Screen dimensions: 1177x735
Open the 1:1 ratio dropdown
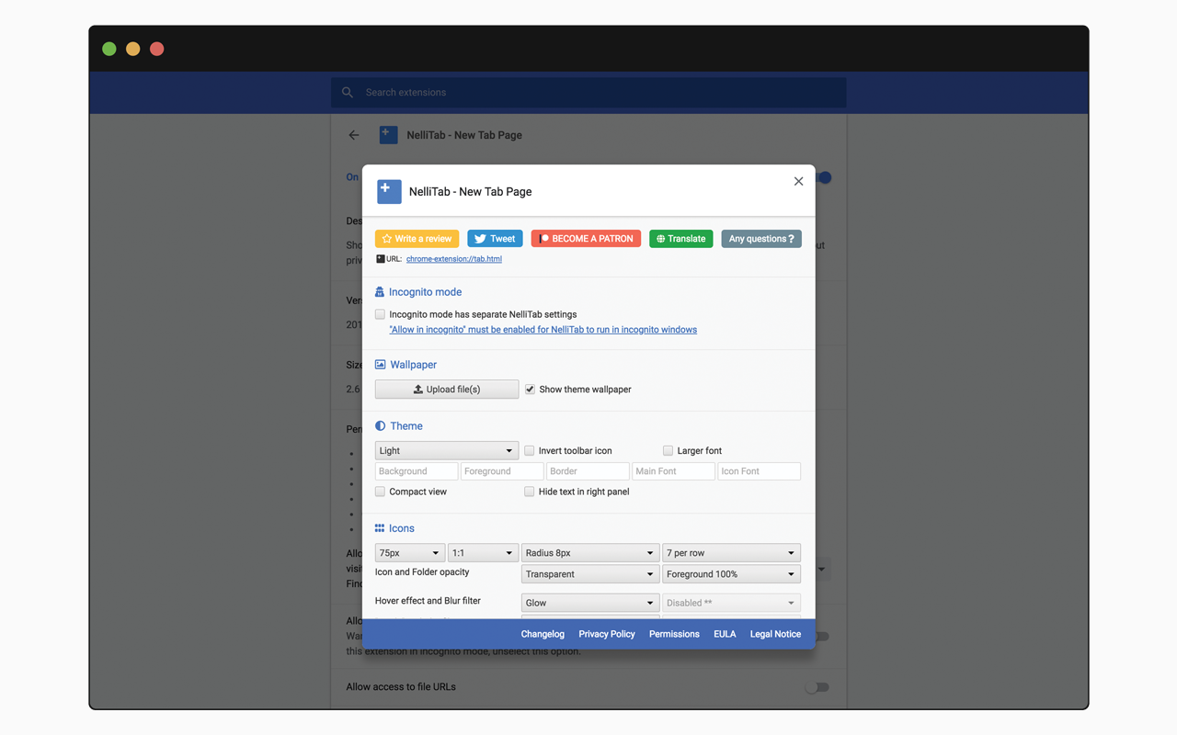pos(483,553)
